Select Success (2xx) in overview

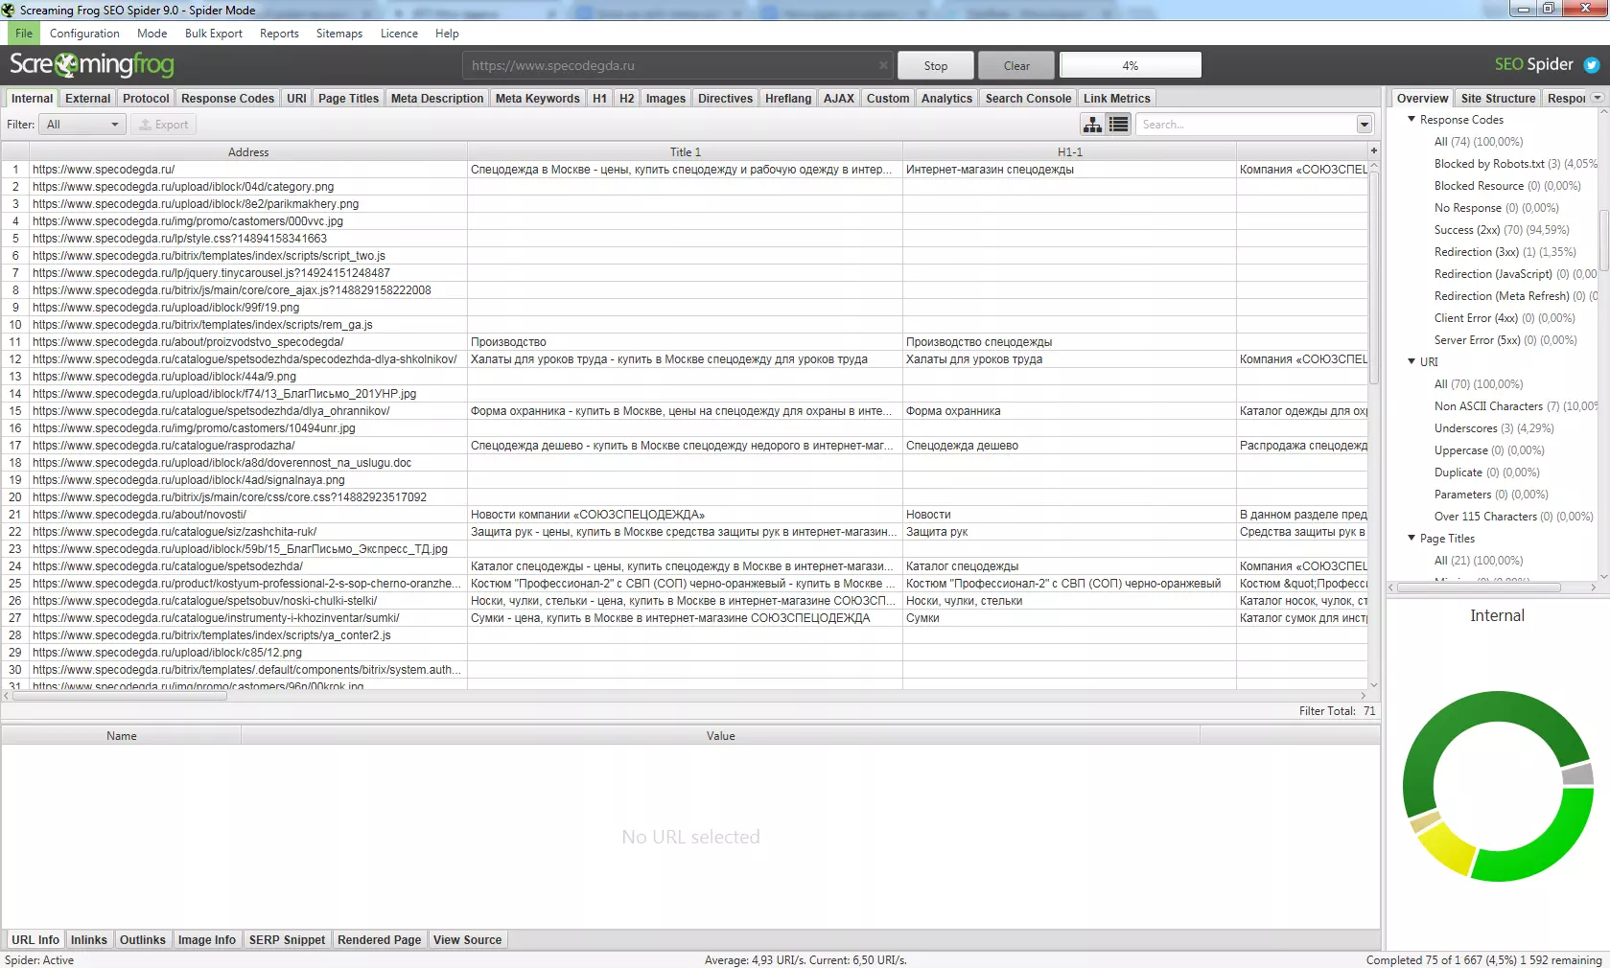(x=1502, y=230)
